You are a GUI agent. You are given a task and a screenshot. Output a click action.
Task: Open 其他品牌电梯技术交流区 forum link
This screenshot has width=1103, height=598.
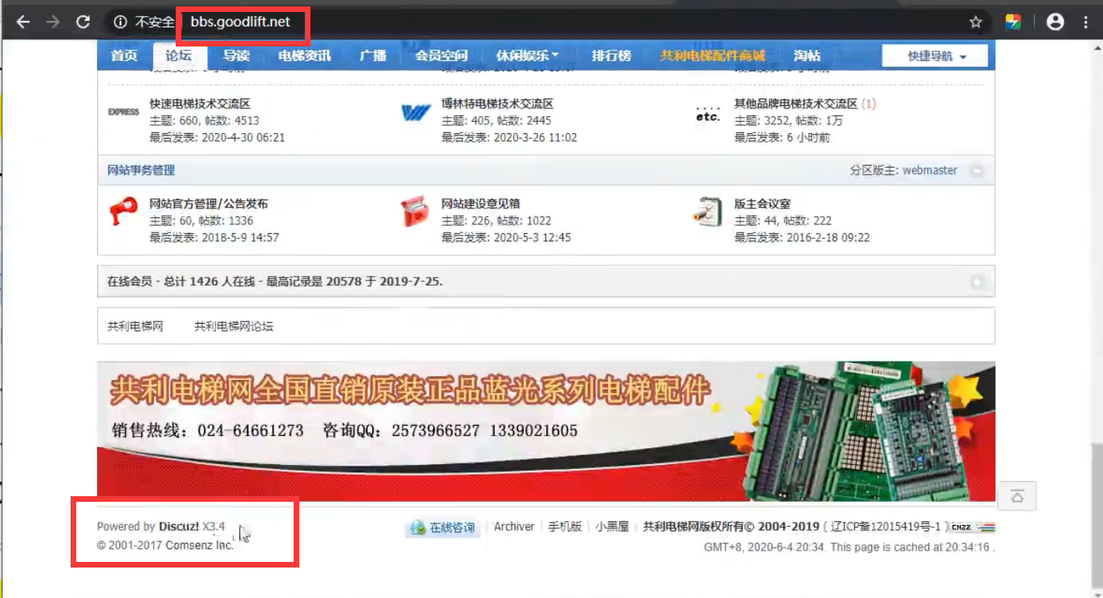[796, 104]
